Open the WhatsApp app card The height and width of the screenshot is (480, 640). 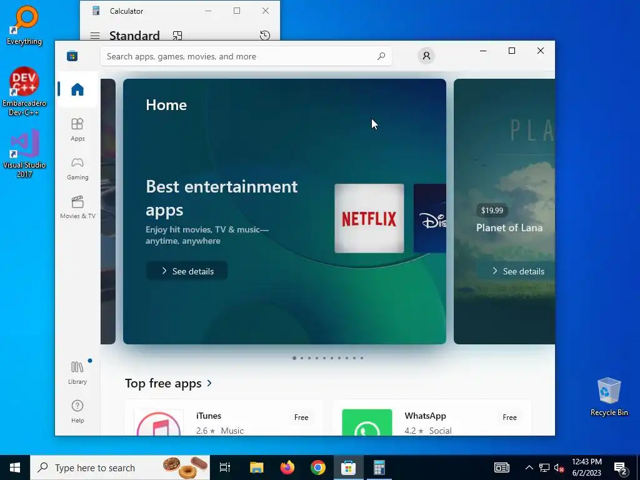432,418
